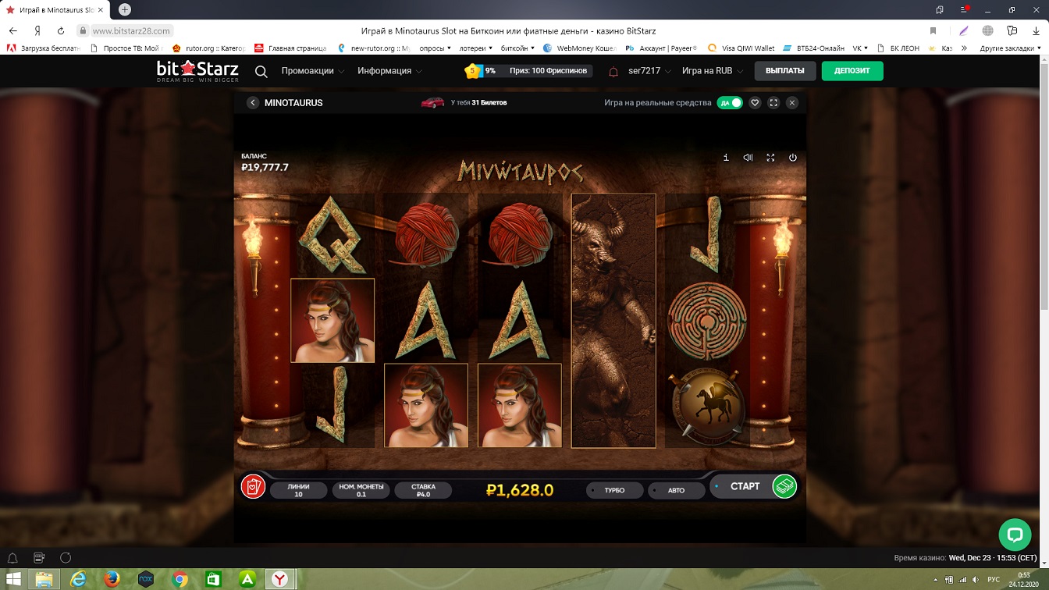Bookmark this page in address bar
The image size is (1049, 590).
tap(933, 30)
